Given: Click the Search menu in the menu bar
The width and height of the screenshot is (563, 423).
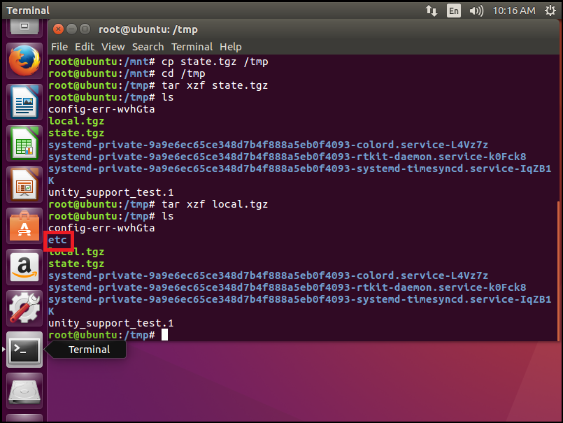Looking at the screenshot, I should coord(148,47).
